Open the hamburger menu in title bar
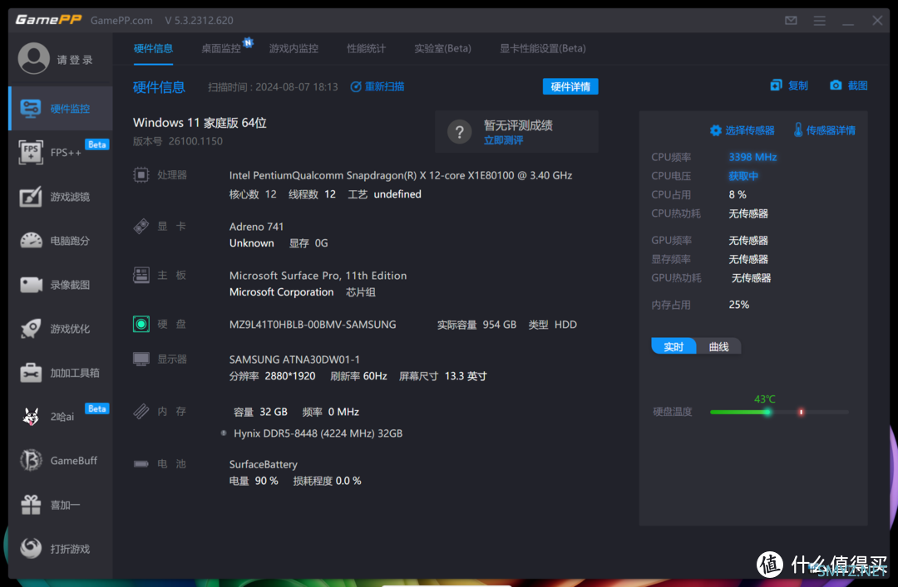Viewport: 898px width, 587px height. pyautogui.click(x=820, y=21)
